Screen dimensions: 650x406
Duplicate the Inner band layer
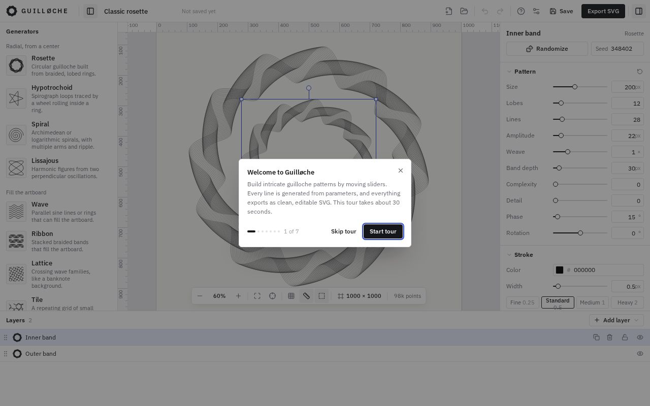(597, 337)
